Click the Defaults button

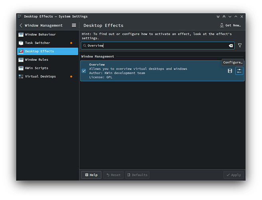tap(137, 175)
